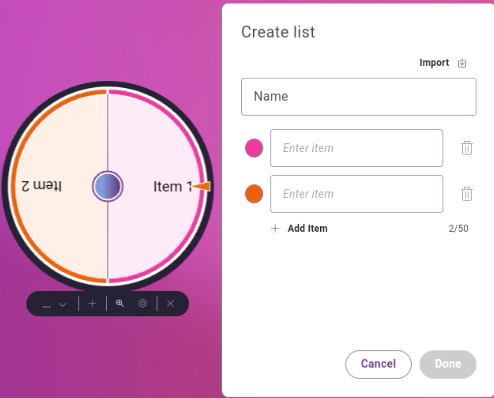494x398 pixels.
Task: Delete the orange item row with trash icon
Action: [x=466, y=194]
